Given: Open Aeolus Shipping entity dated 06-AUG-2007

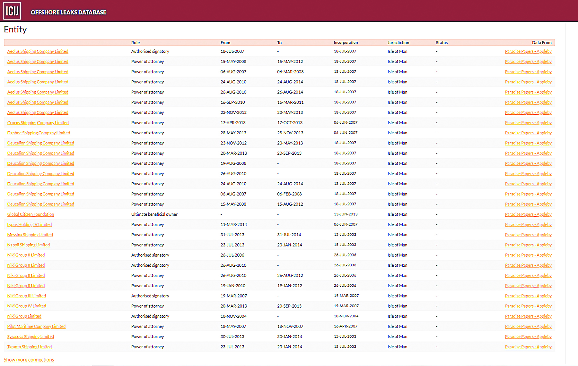Looking at the screenshot, I should [38, 72].
